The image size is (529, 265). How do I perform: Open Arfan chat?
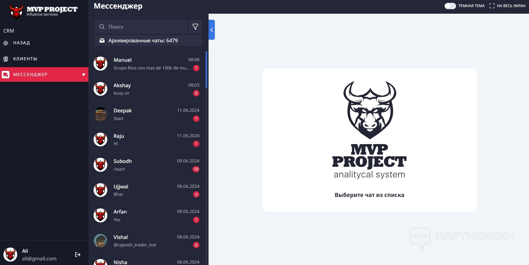pos(147,216)
